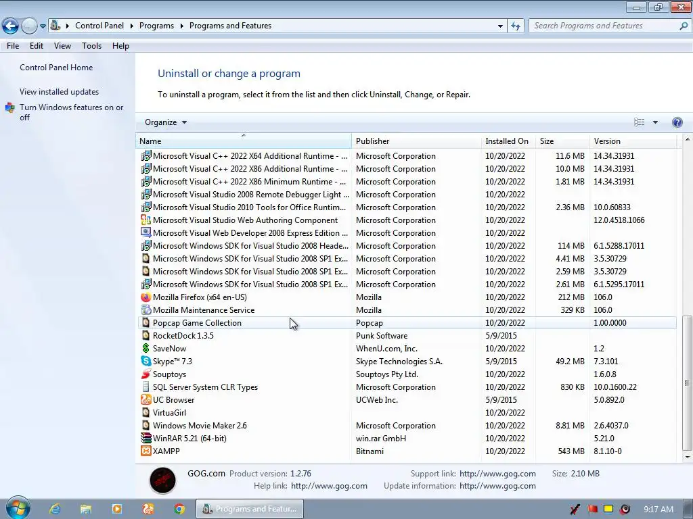The height and width of the screenshot is (519, 693).
Task: Open the View menu
Action: point(62,46)
